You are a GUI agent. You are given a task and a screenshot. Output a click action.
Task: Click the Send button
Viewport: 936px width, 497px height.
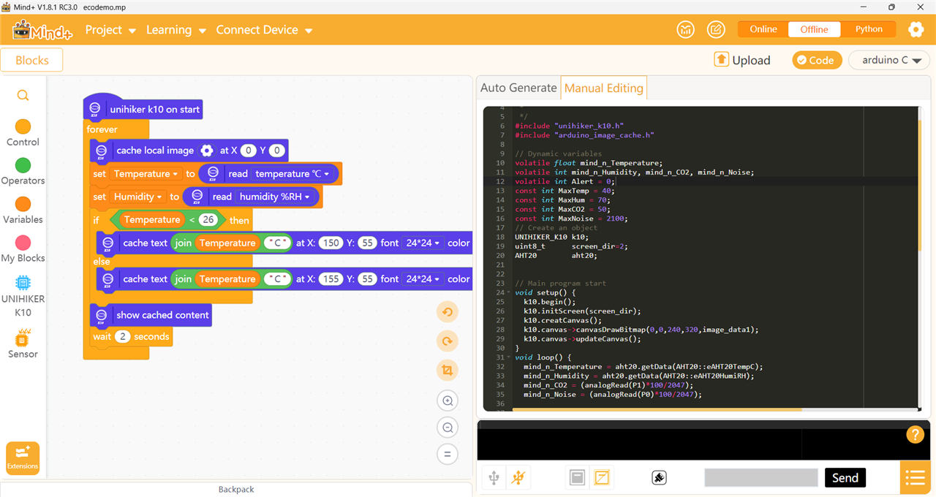(x=845, y=478)
